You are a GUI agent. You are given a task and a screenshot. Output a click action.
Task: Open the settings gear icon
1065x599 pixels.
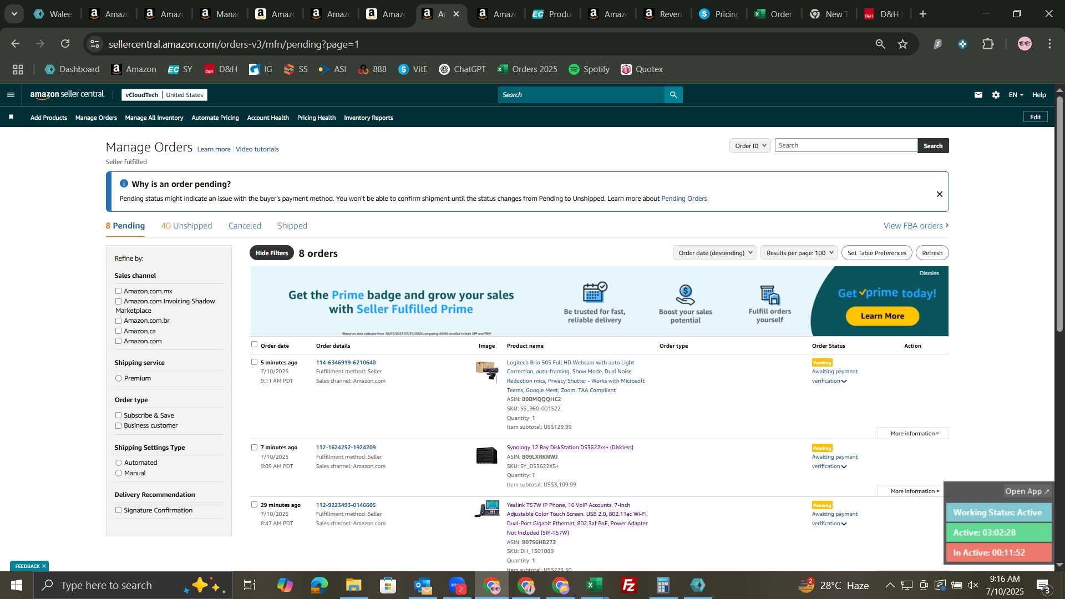point(996,95)
